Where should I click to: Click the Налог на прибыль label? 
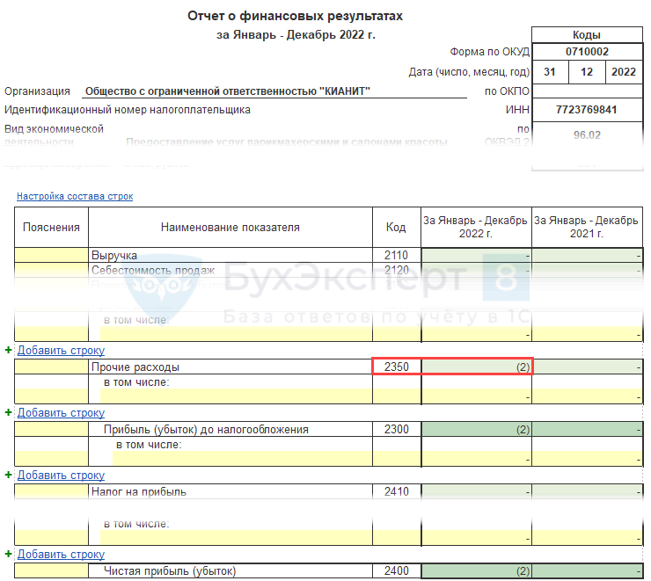[x=139, y=492]
